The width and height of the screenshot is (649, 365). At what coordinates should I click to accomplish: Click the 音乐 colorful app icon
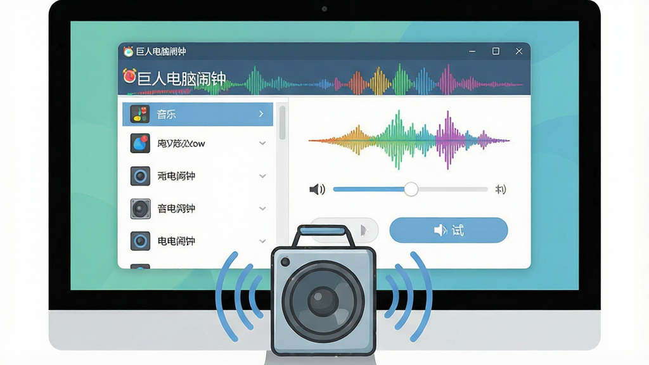(x=140, y=114)
